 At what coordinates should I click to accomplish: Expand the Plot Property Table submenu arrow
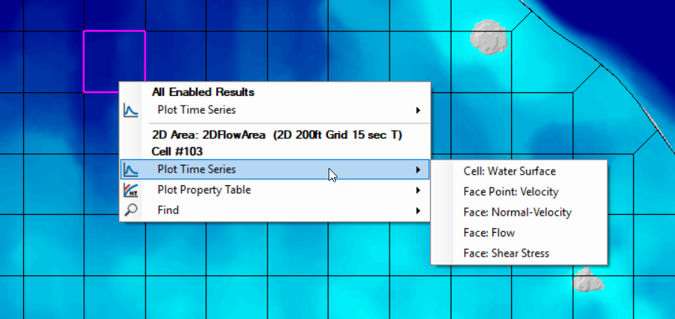[417, 190]
